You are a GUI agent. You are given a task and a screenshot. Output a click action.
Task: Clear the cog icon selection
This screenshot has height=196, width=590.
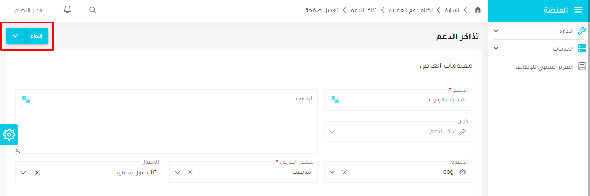point(344,172)
